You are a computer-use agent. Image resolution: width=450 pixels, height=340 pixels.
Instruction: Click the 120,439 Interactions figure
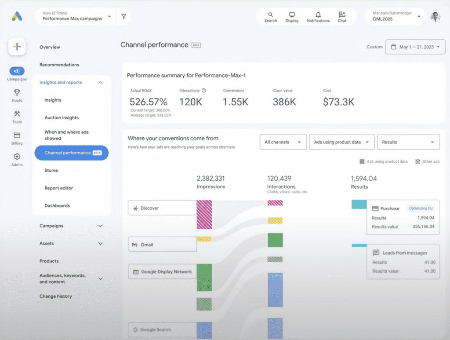coord(279,178)
